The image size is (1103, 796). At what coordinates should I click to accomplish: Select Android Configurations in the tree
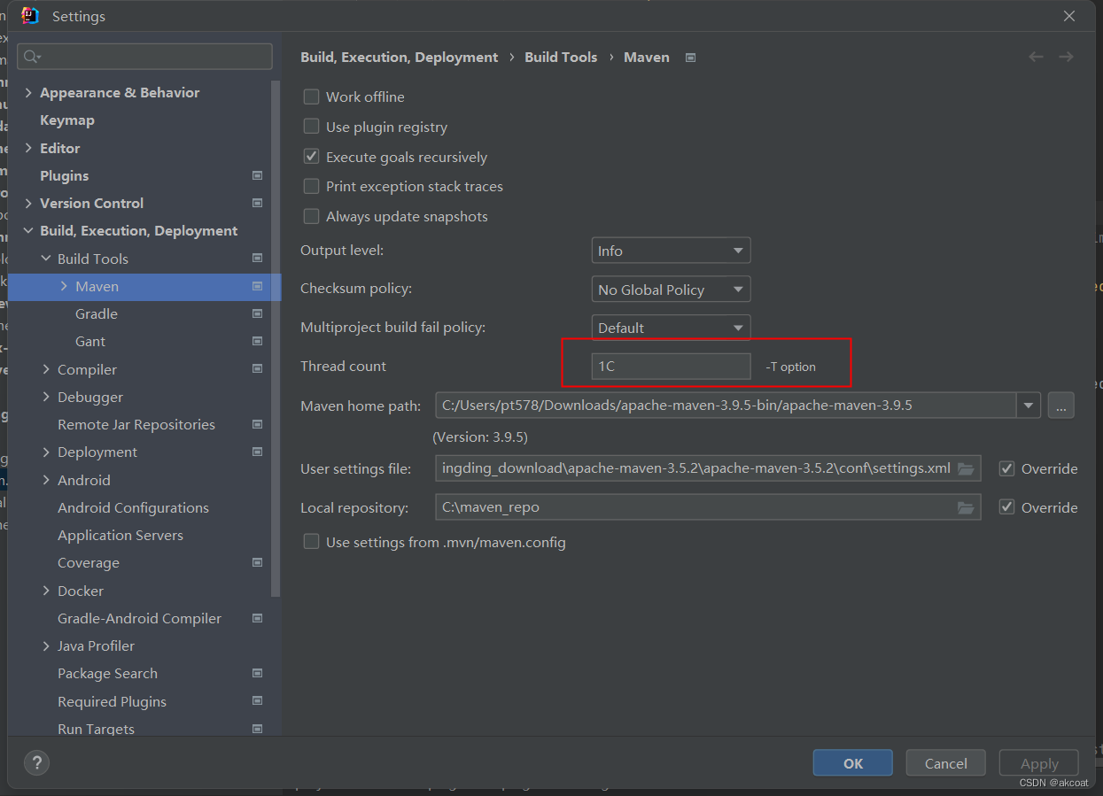(133, 507)
